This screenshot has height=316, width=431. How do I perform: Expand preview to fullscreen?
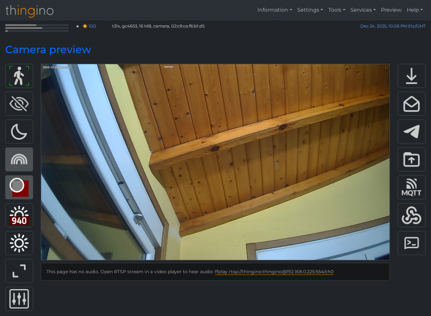pos(19,271)
